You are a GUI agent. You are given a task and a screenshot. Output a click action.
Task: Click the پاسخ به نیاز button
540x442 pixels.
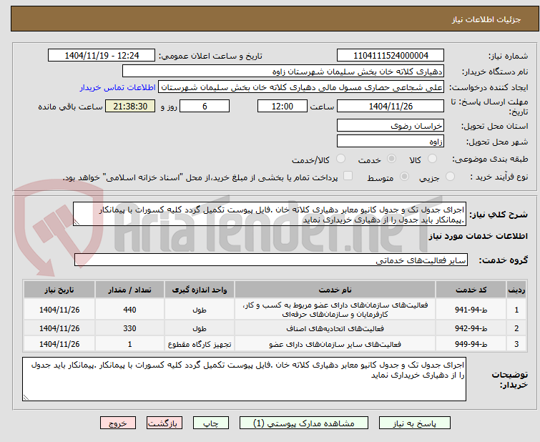(x=414, y=423)
